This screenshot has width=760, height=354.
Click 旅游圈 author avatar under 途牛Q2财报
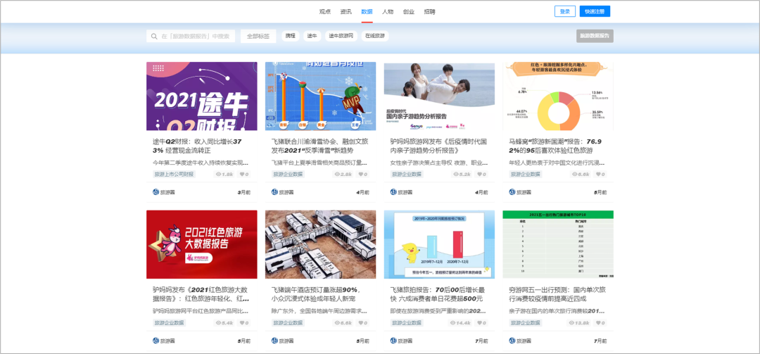click(157, 192)
